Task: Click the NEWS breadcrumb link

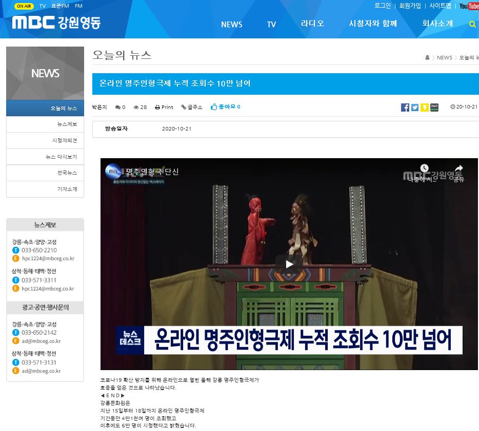Action: coord(445,58)
